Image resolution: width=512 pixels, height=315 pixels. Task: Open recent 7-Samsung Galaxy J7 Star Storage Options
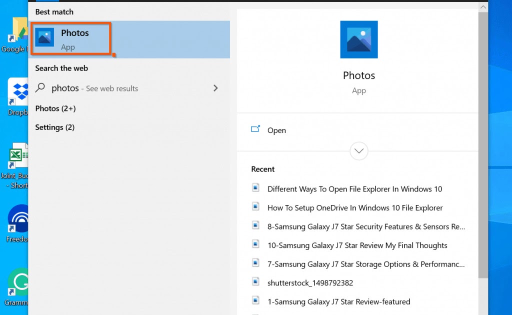point(366,264)
